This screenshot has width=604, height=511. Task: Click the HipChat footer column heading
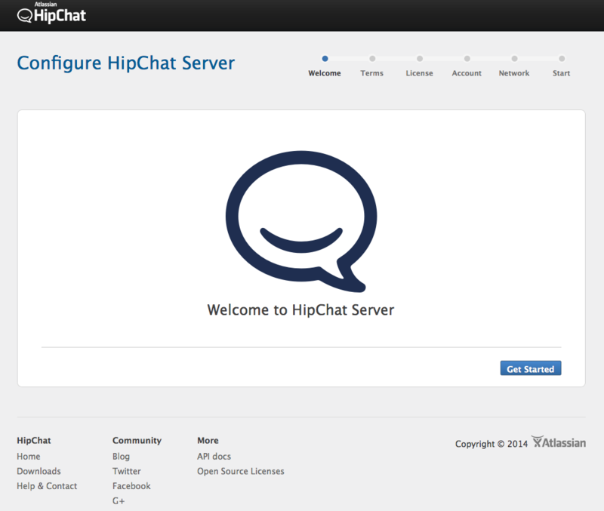(x=34, y=441)
